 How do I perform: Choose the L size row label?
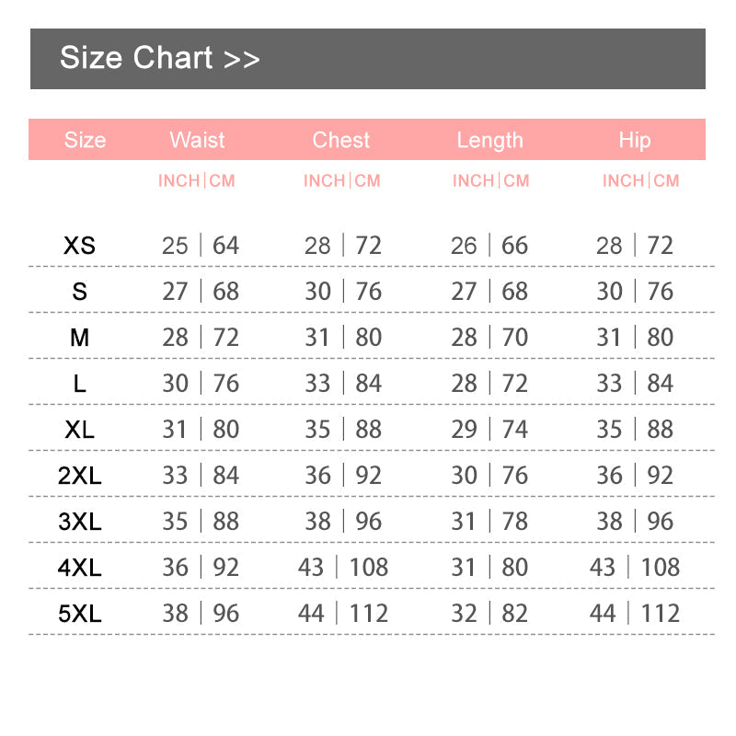(80, 384)
